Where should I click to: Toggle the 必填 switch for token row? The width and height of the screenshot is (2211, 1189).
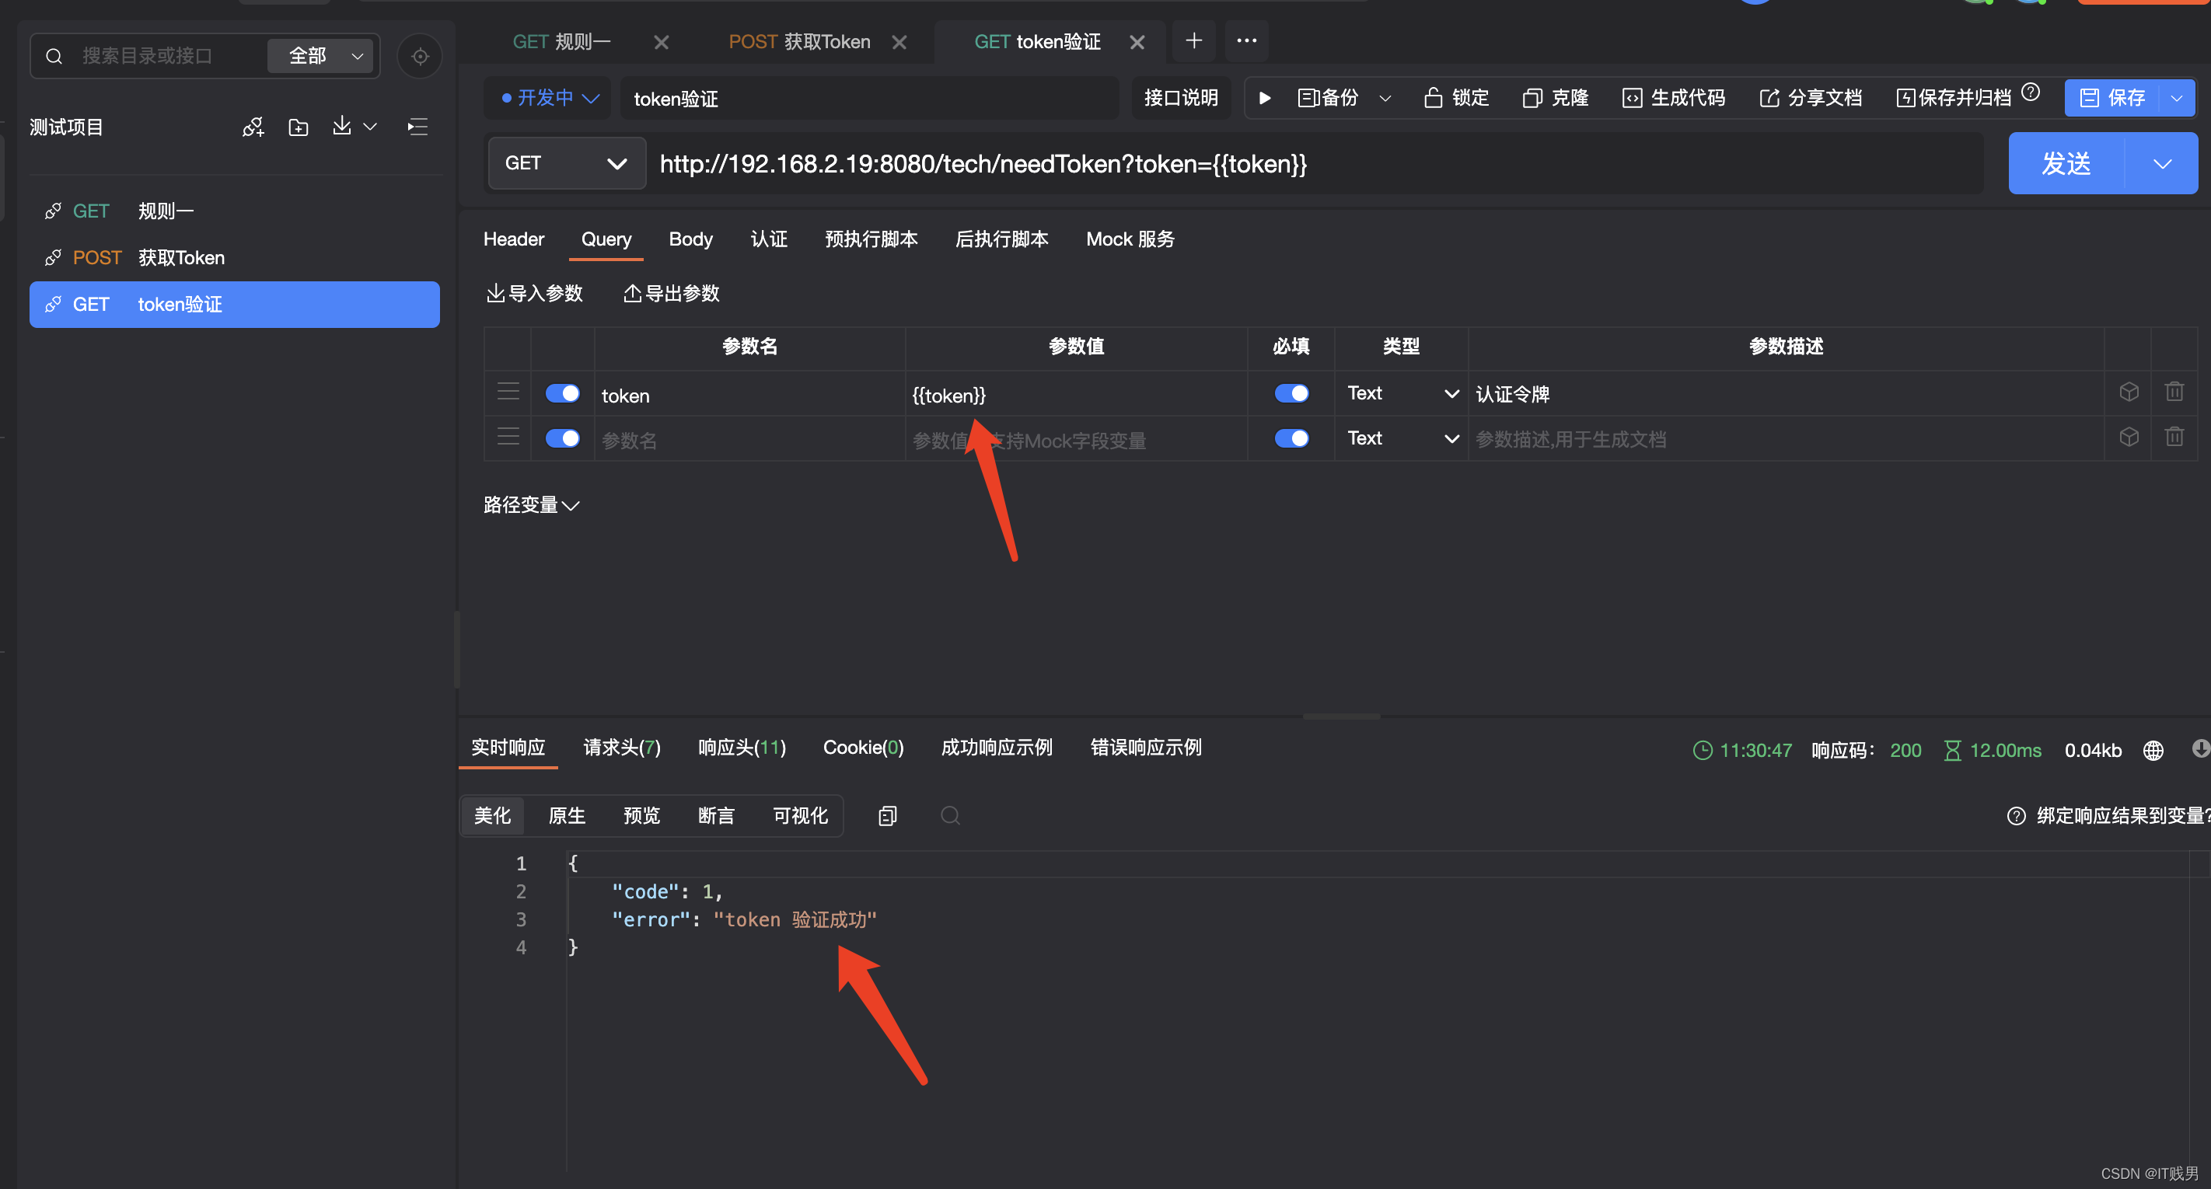(x=1291, y=394)
